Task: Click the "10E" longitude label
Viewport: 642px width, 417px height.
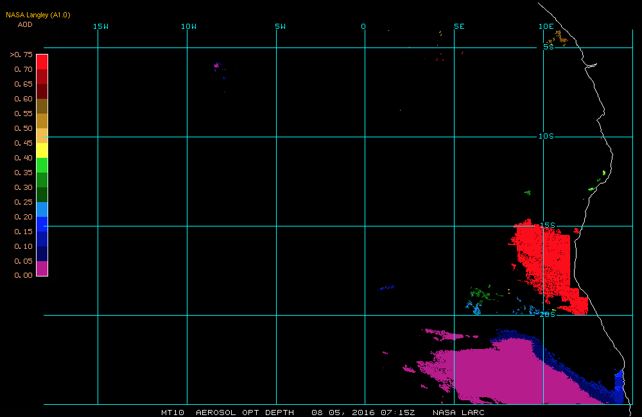Action: pos(546,26)
